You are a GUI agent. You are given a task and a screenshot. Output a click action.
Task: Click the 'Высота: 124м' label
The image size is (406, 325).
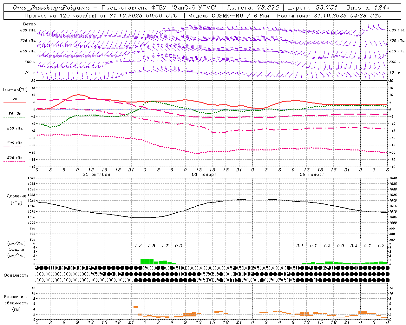(368, 8)
